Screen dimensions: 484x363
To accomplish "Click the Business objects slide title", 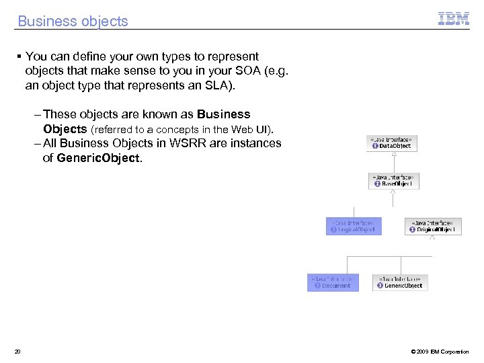I will [x=73, y=22].
